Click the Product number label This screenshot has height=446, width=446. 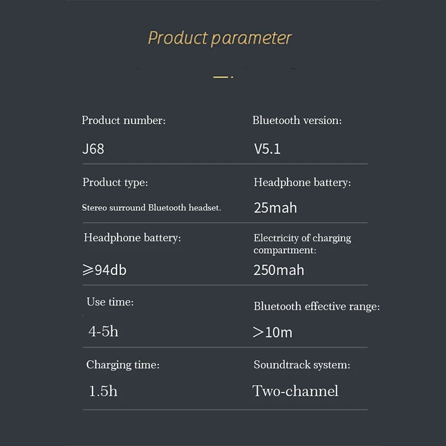[x=123, y=120]
